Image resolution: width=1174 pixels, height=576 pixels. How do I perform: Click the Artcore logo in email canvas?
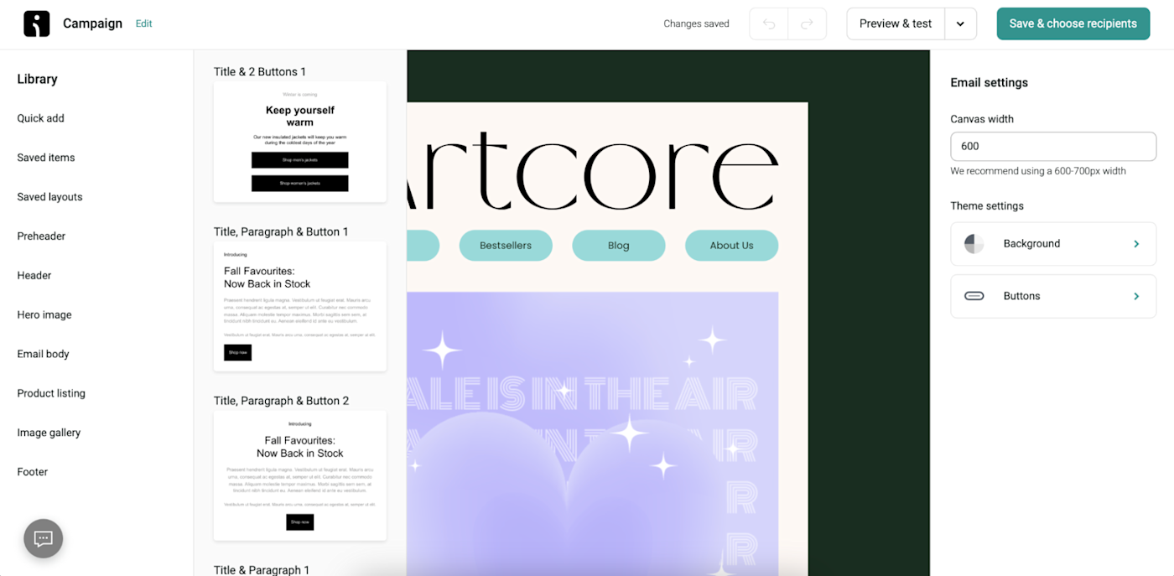coord(594,170)
